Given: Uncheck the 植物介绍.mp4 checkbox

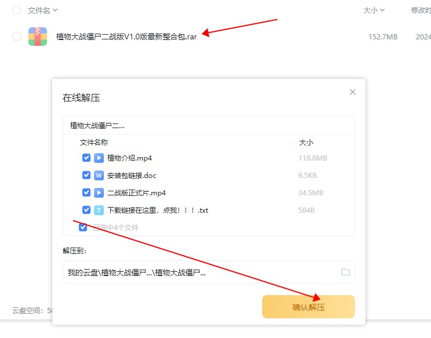Looking at the screenshot, I should click(x=86, y=158).
